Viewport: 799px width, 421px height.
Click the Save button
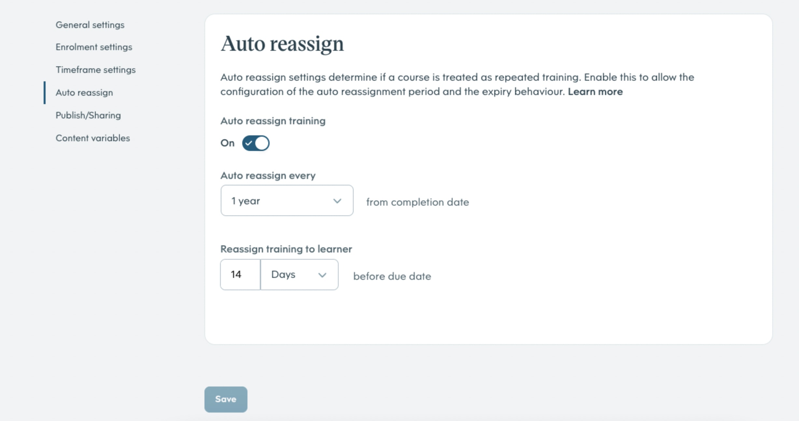tap(226, 399)
